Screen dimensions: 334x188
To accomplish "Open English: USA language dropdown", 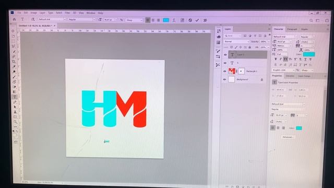I will [x=283, y=70].
